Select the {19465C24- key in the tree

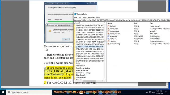[90, 30]
